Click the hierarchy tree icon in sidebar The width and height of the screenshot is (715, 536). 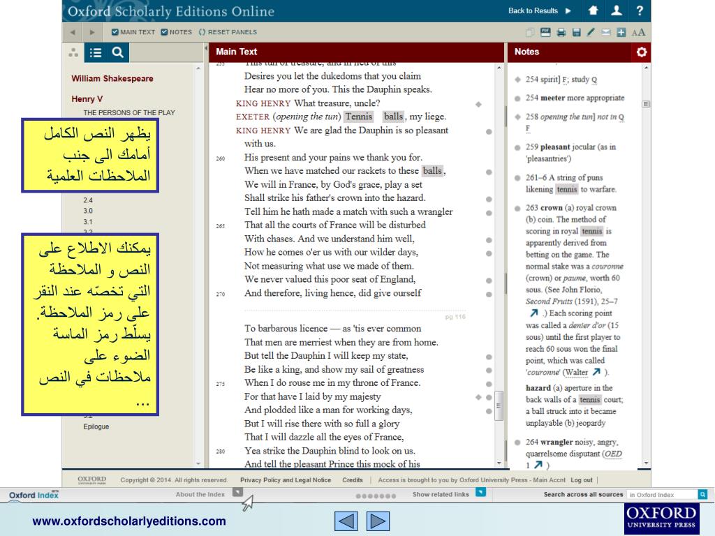pos(73,52)
